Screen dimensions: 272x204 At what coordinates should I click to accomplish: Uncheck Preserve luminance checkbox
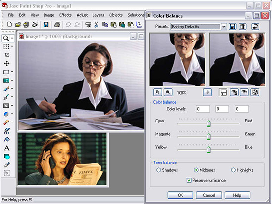pyautogui.click(x=189, y=180)
